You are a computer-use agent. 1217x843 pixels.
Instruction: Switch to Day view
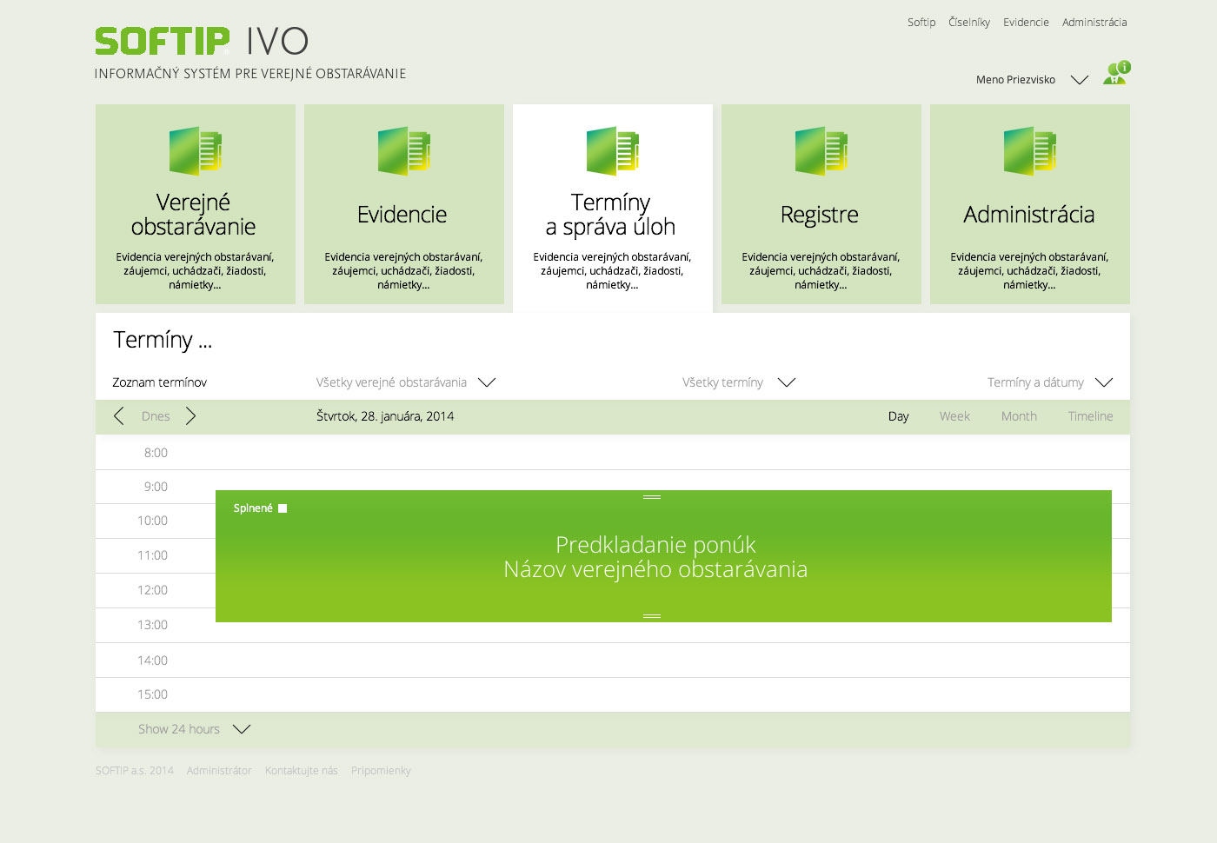899,416
